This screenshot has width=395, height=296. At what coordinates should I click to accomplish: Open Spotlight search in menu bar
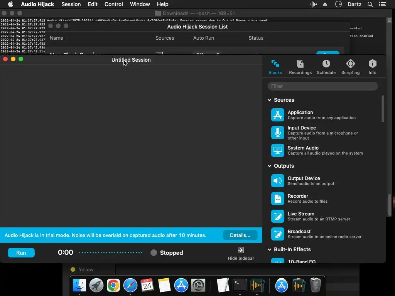point(370,4)
